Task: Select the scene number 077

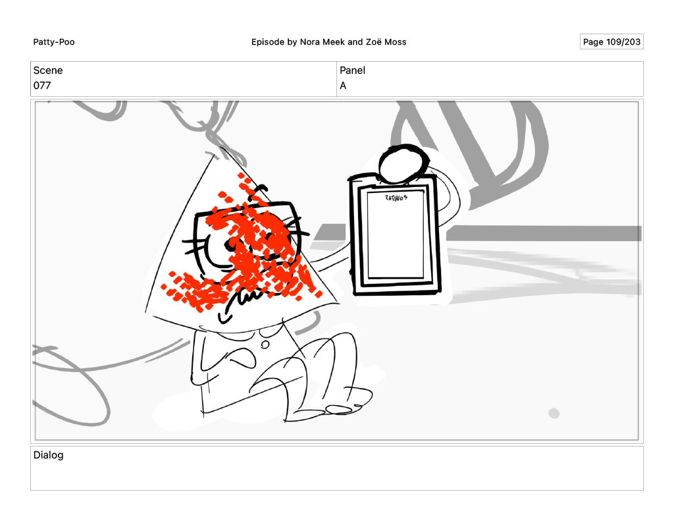Action: [x=42, y=86]
